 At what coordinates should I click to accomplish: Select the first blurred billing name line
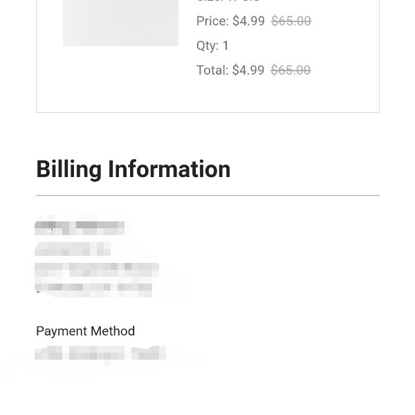click(x=80, y=228)
